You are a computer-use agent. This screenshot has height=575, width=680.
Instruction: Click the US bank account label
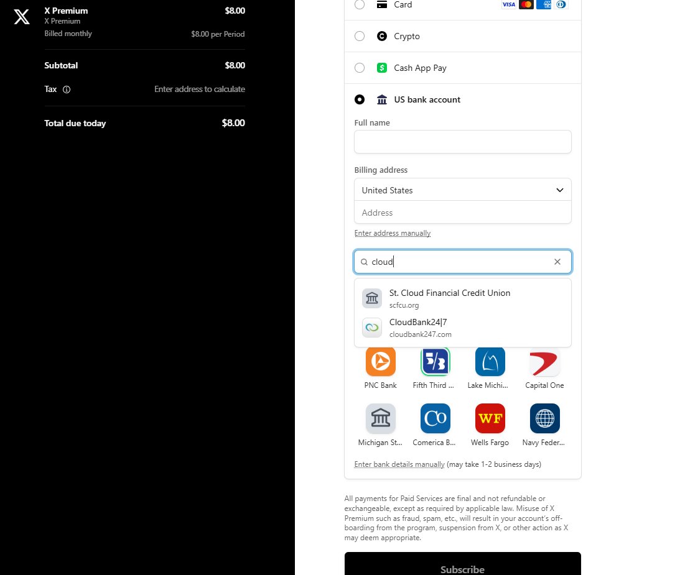(x=427, y=99)
